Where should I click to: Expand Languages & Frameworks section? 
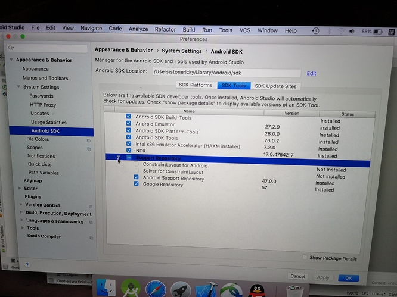tap(22, 220)
